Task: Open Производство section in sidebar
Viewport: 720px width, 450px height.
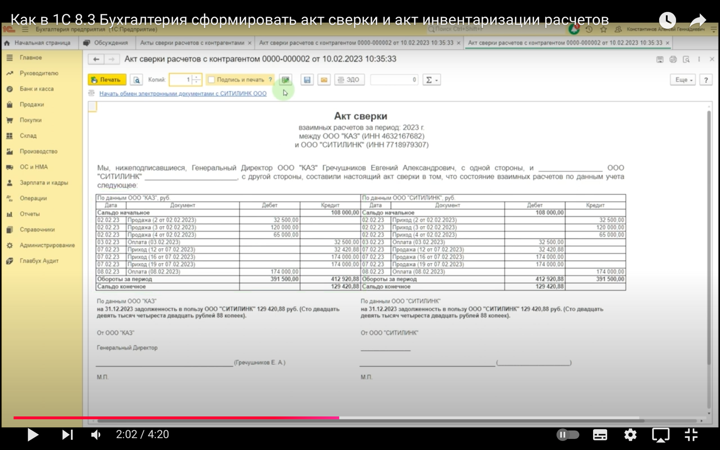Action: click(x=38, y=151)
